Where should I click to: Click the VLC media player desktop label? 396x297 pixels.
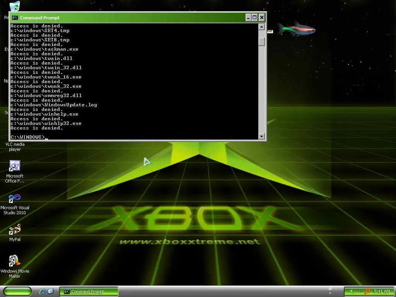15,147
